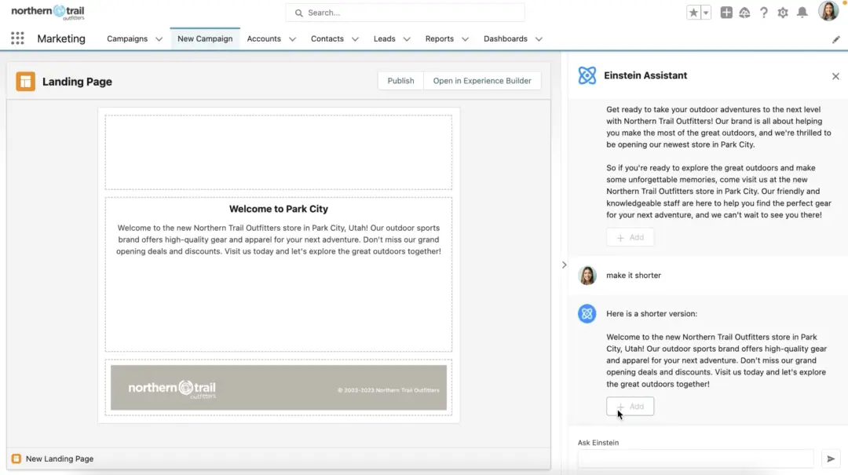Open the Favorites list dropdown arrow
Screen dimensions: 848x475
pyautogui.click(x=706, y=13)
